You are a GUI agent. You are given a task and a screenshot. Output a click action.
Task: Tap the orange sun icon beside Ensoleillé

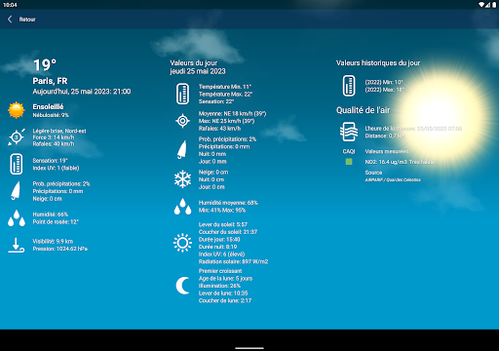point(17,110)
